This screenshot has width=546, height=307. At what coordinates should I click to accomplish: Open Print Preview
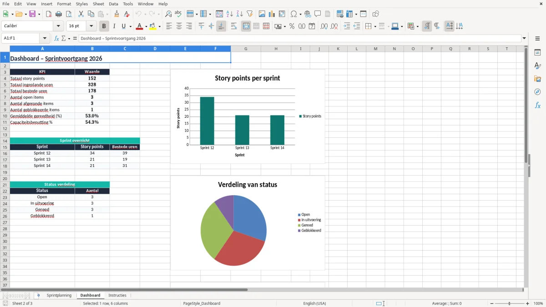(69, 14)
